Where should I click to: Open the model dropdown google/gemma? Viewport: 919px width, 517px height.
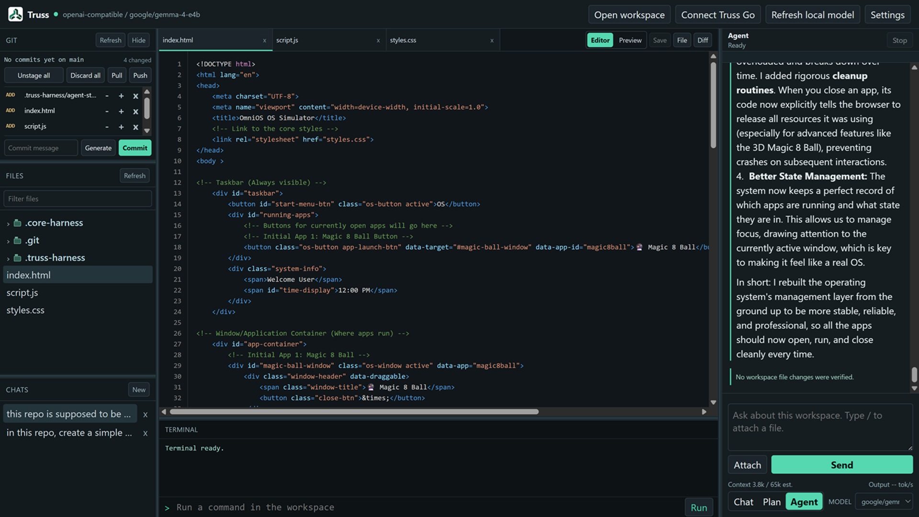coord(884,502)
